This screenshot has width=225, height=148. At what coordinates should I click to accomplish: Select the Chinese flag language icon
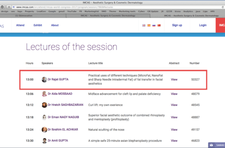(159, 25)
